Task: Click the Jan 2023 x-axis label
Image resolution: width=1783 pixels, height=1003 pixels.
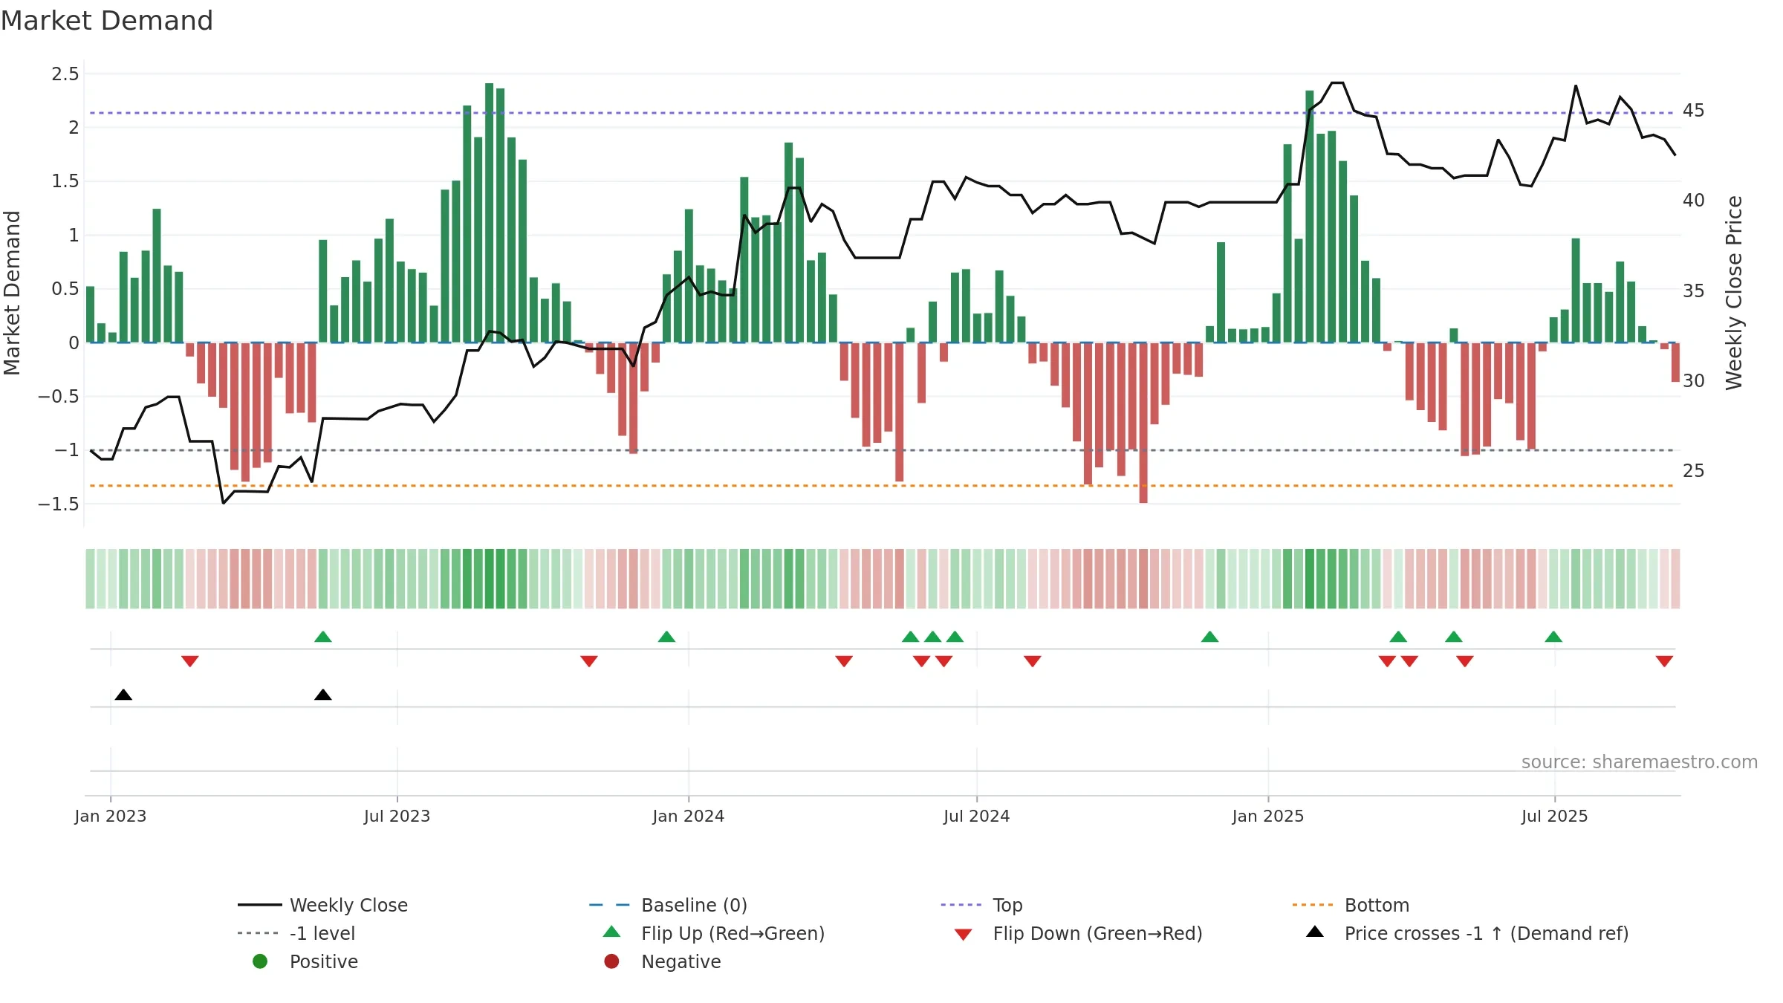Action: (111, 816)
